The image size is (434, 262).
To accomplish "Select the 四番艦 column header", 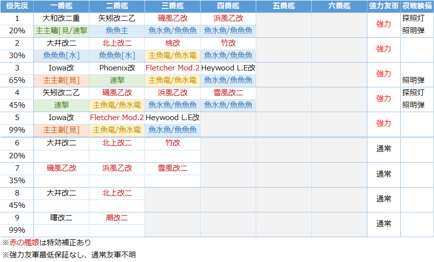I will (x=228, y=6).
